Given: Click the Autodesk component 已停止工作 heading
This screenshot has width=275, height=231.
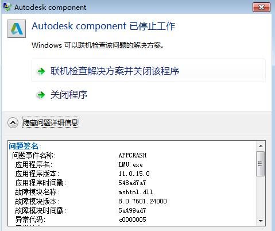Looking at the screenshot, I should pos(103,26).
